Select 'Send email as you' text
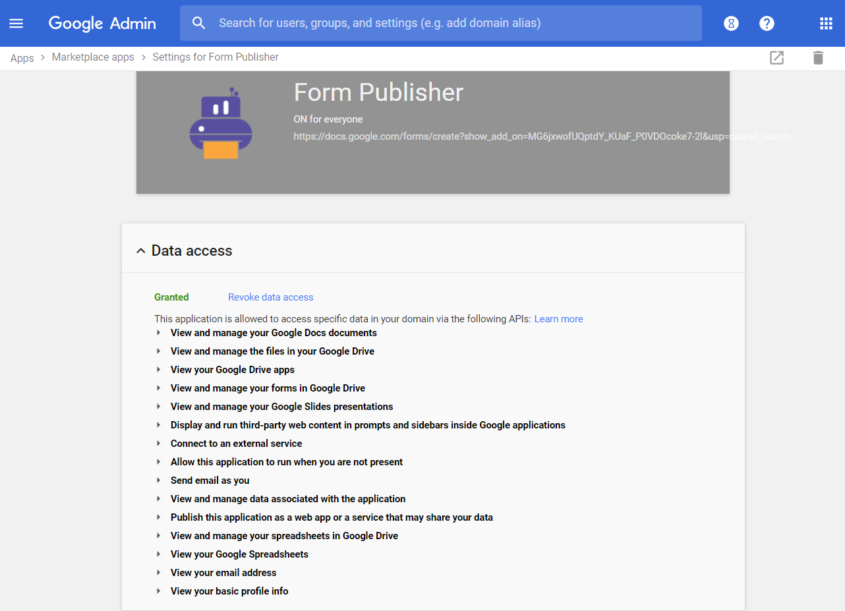The width and height of the screenshot is (845, 611). click(x=210, y=480)
